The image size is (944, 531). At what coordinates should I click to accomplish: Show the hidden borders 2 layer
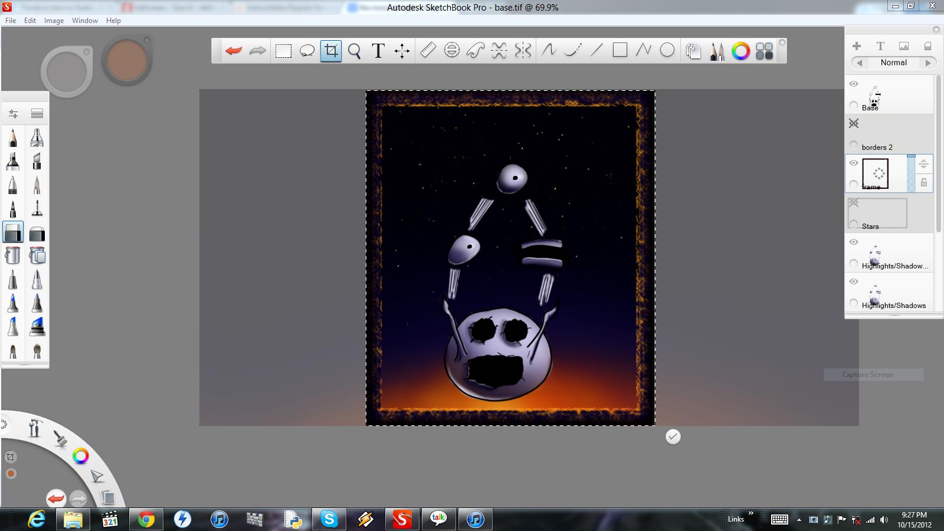tap(854, 123)
